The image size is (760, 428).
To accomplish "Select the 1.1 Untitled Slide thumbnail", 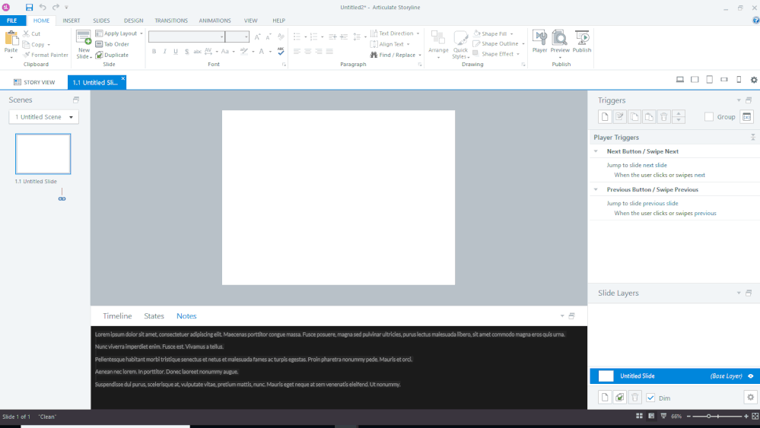I will coord(43,154).
